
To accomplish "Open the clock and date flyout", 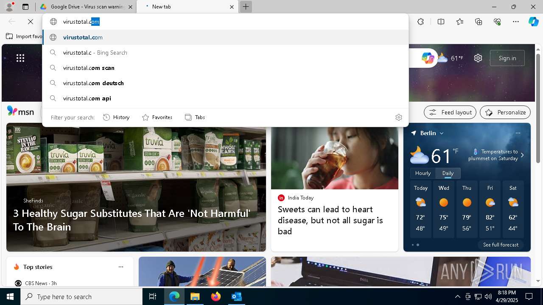I will point(507,297).
